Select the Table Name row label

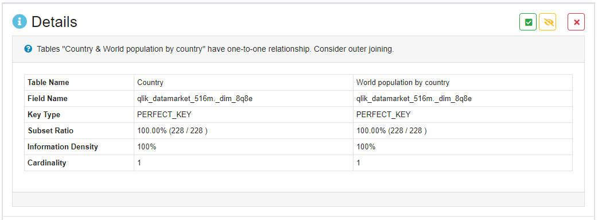point(48,83)
